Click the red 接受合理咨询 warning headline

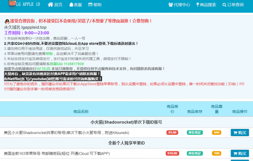(81, 21)
